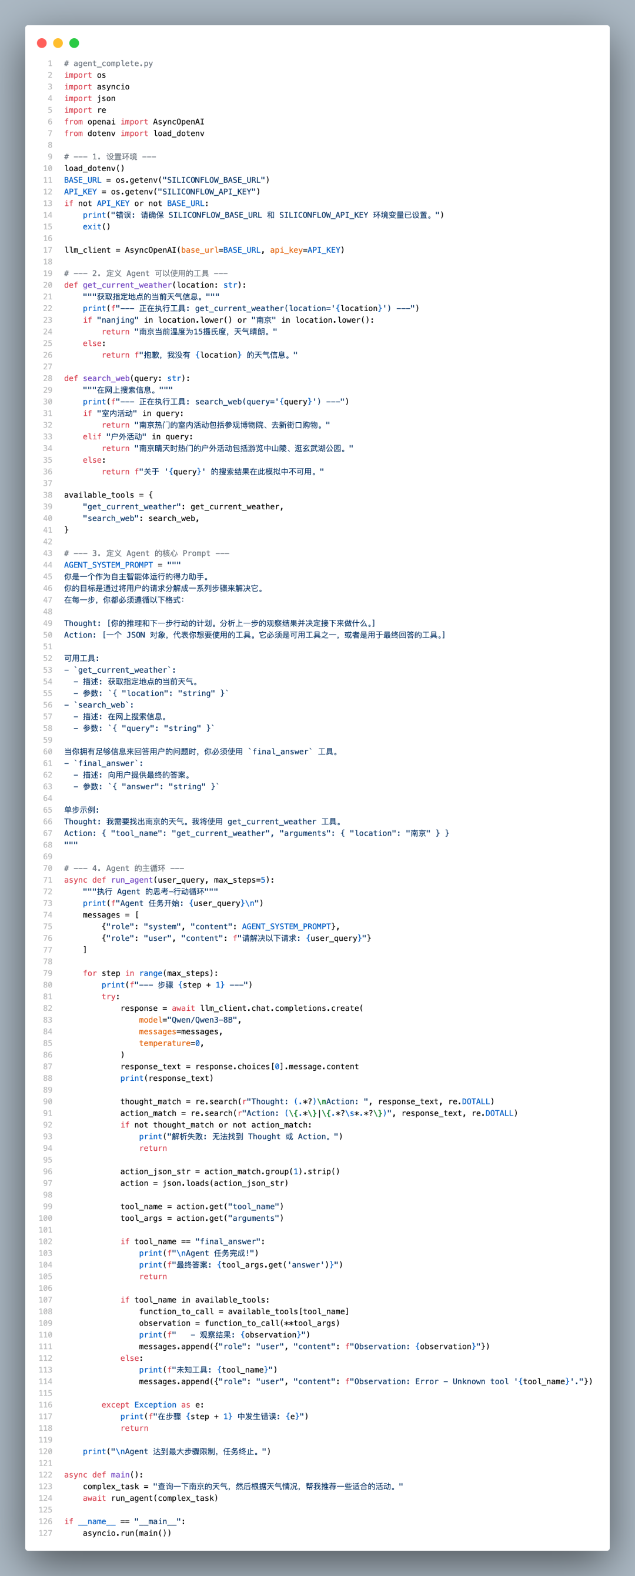Click the 'if tool_name == "final_answer":' line
The width and height of the screenshot is (635, 1576).
(193, 1241)
